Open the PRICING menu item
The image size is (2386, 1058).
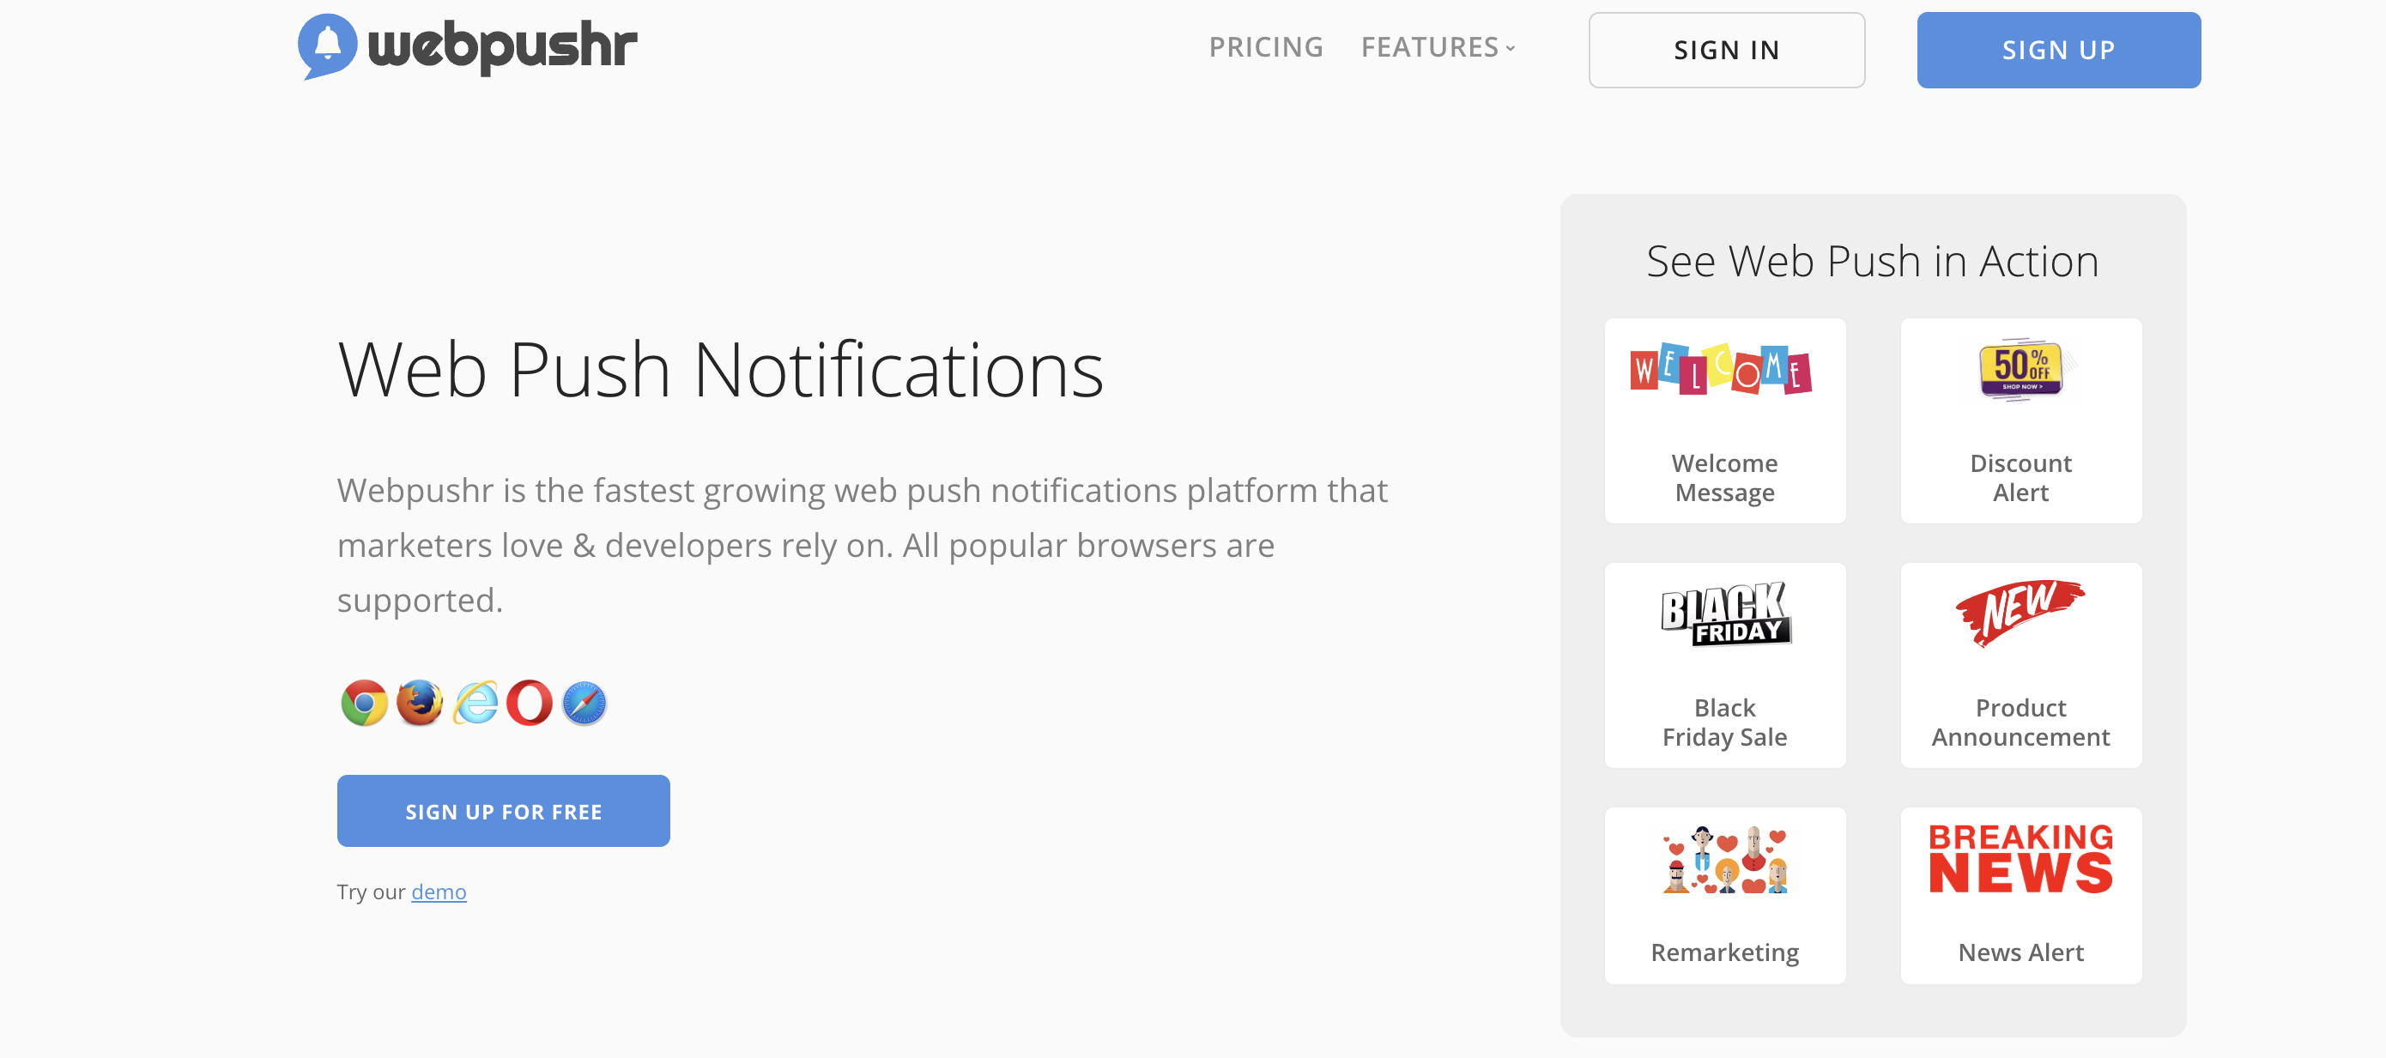[1266, 47]
